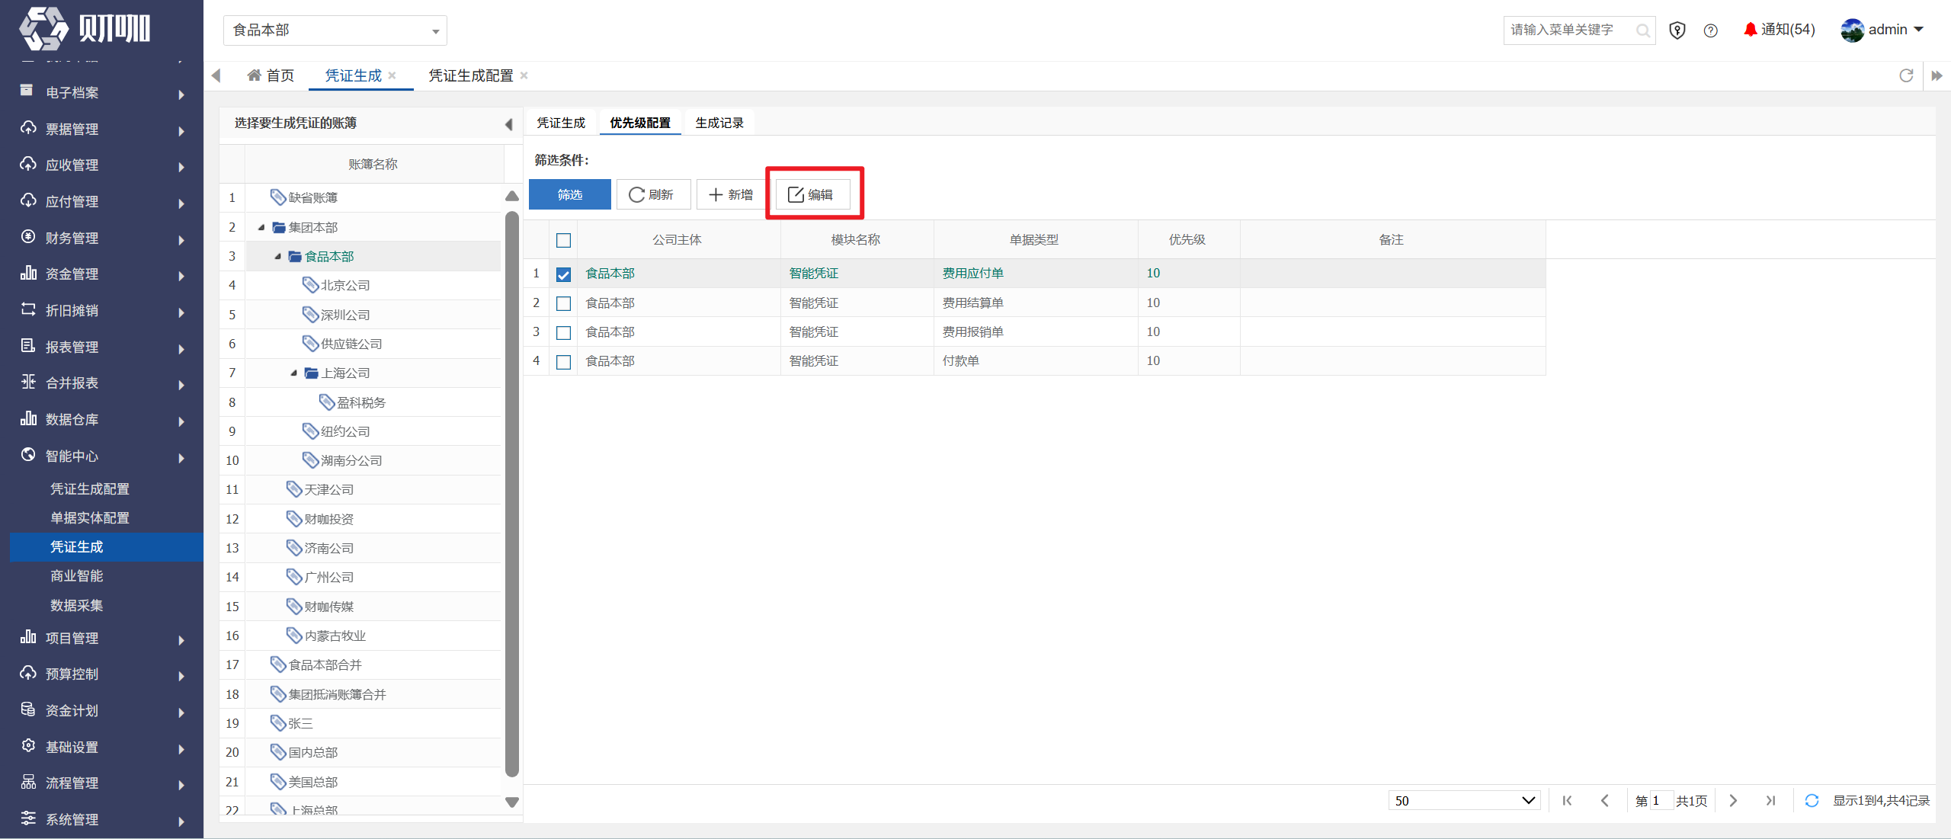Viewport: 1951px width, 839px height.
Task: Click the security shield icon in header
Action: [1677, 30]
